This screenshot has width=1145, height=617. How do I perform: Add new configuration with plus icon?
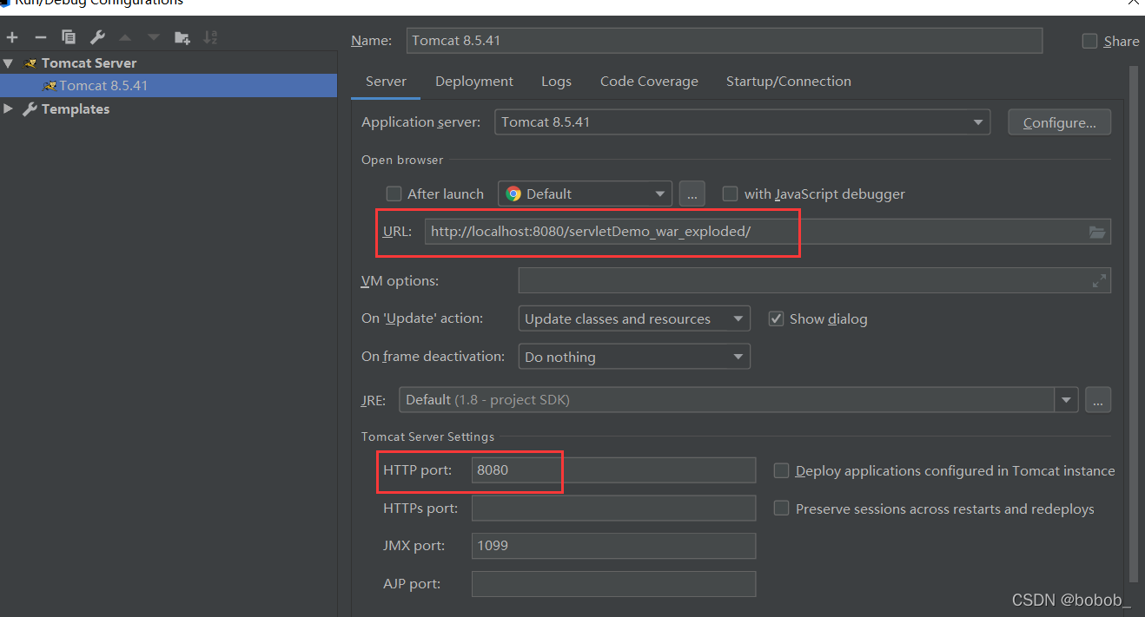[x=12, y=37]
